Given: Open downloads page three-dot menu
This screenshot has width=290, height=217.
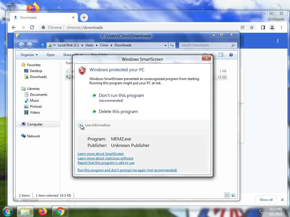Looking at the screenshot, I should click(278, 41).
